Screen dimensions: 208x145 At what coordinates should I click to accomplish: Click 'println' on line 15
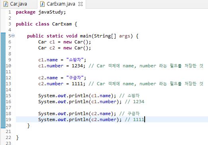tap(78, 96)
